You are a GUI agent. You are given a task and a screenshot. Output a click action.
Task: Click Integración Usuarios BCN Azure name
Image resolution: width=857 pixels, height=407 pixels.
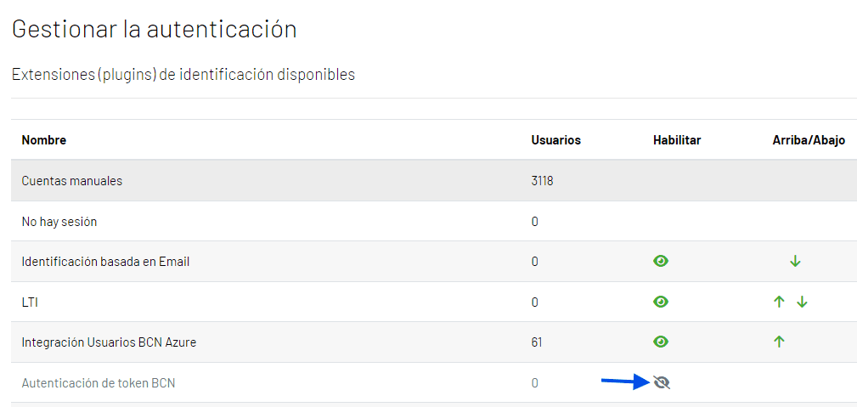click(109, 342)
